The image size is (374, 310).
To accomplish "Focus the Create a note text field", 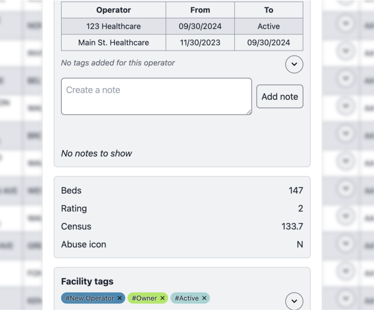I will click(x=156, y=97).
